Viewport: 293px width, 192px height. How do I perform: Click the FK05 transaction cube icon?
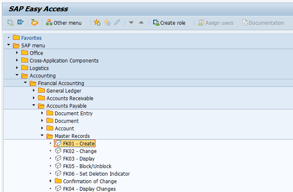pos(58,166)
